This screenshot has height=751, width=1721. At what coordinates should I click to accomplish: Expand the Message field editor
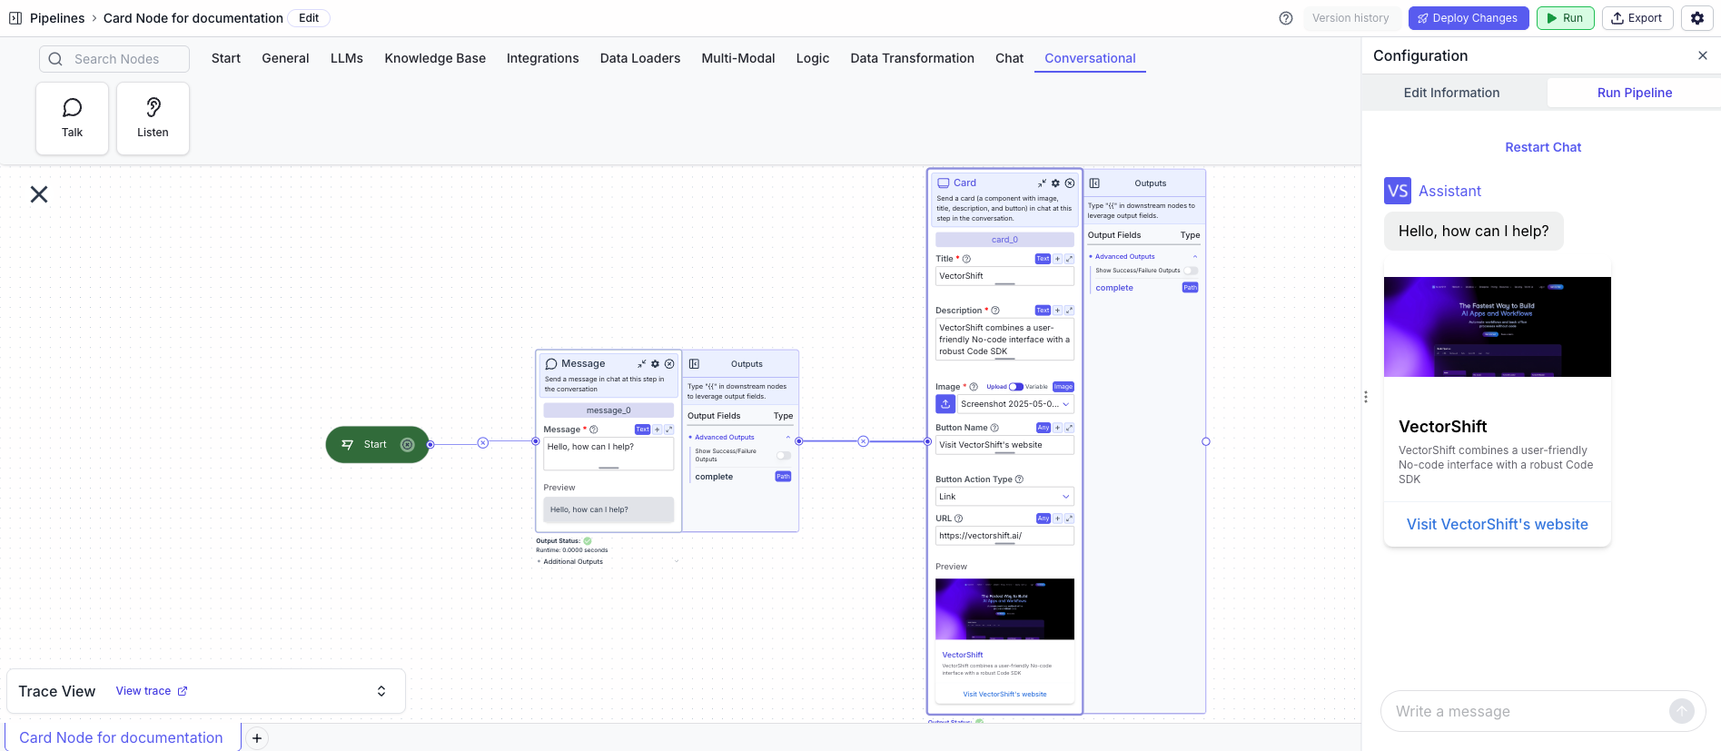tap(668, 430)
